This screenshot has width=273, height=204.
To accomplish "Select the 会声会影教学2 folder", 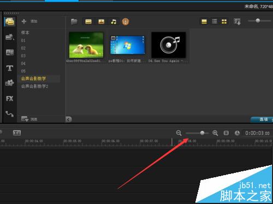I will [x=34, y=86].
